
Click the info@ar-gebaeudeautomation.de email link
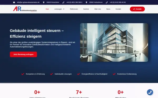(28, 2)
